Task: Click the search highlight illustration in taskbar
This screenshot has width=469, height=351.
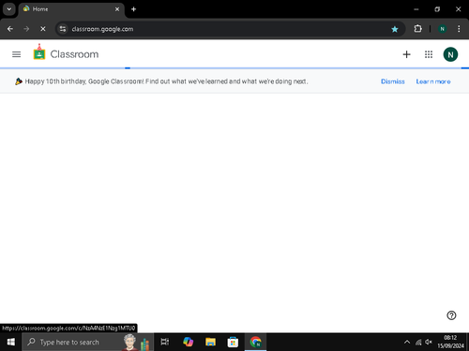Action: coord(136,342)
